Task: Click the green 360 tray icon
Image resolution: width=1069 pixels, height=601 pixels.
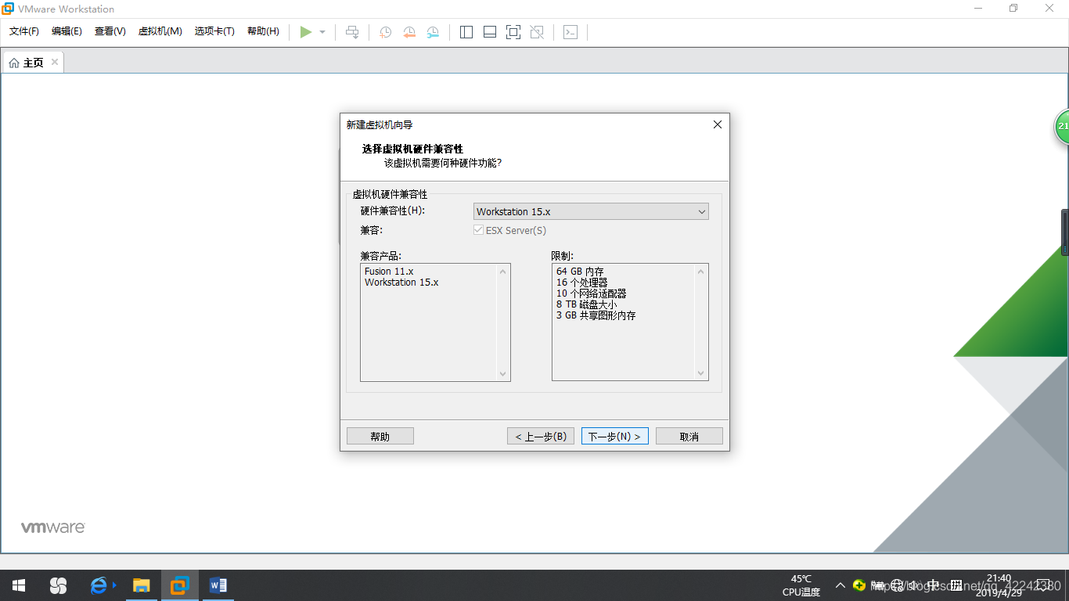Action: point(859,585)
